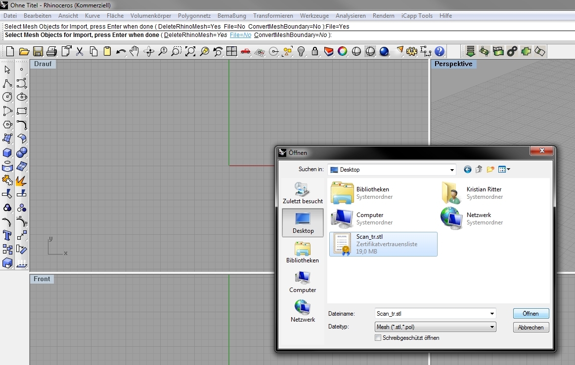
Task: Click the DeleteRhinoMesh=Yes command option
Action: tap(195, 35)
